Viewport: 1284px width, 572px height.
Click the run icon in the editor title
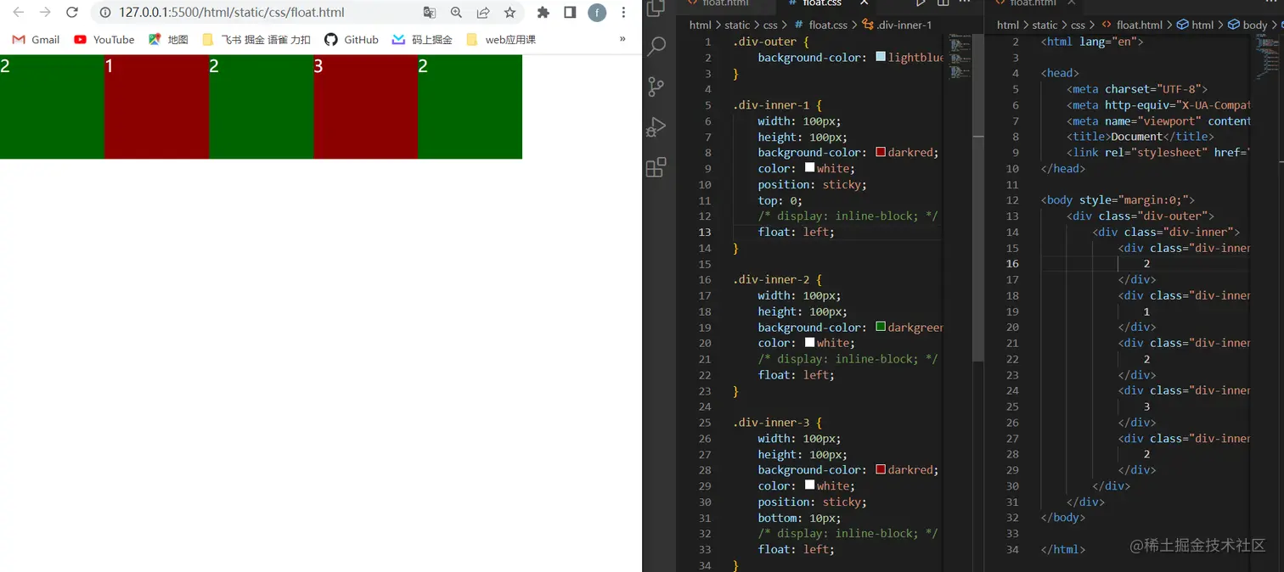[x=922, y=3]
